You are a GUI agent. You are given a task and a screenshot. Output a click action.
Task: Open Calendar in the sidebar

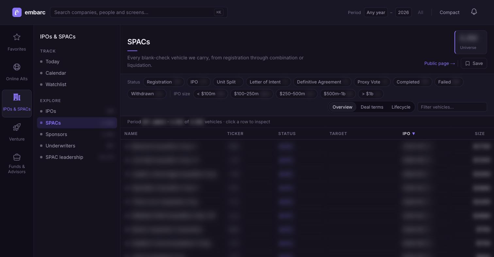coord(77,73)
